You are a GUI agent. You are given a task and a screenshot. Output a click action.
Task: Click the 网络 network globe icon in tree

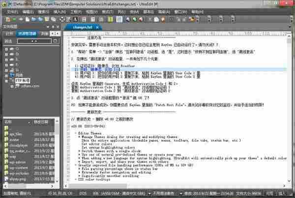point(12,75)
